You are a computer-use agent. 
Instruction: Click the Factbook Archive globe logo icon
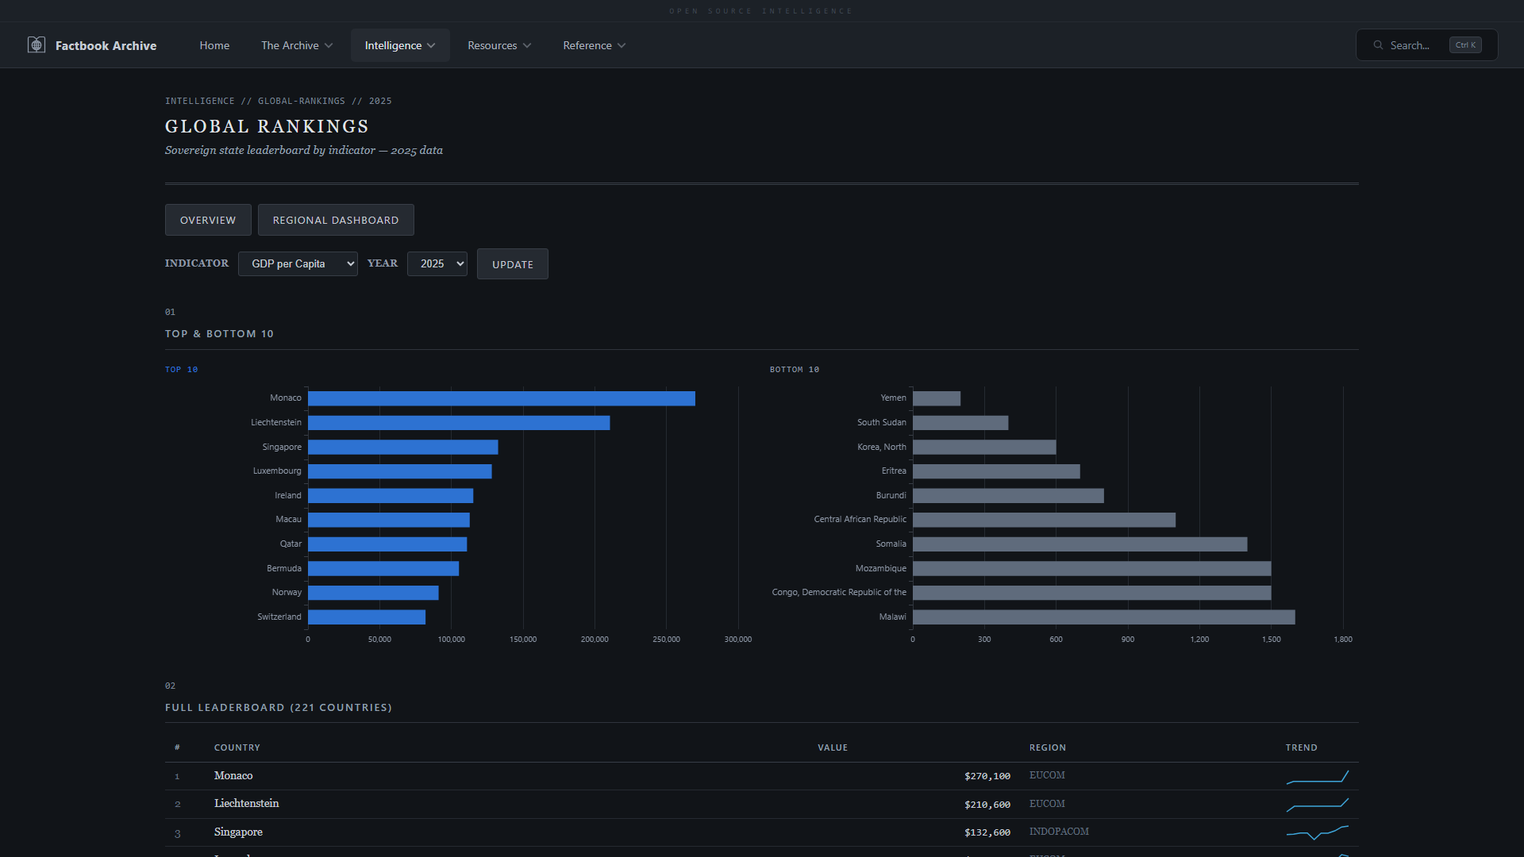pyautogui.click(x=37, y=45)
